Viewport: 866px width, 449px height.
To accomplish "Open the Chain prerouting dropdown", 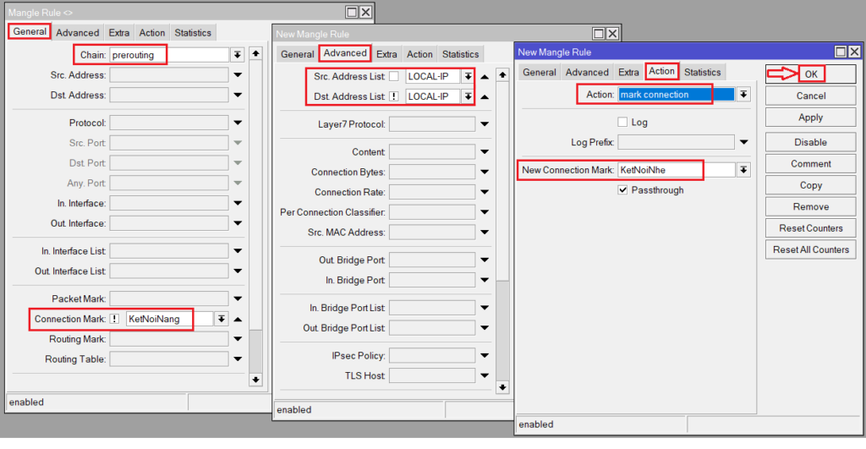I will pos(238,55).
